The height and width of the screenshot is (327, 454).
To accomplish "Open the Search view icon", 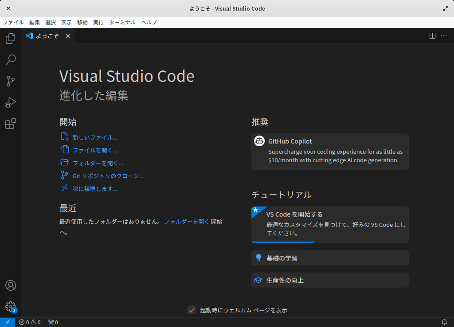I will point(11,60).
